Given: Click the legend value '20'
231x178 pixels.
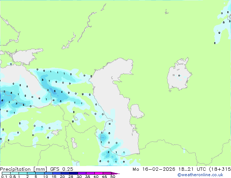Looking at the screenshot, I should pyautogui.click(x=62, y=177).
